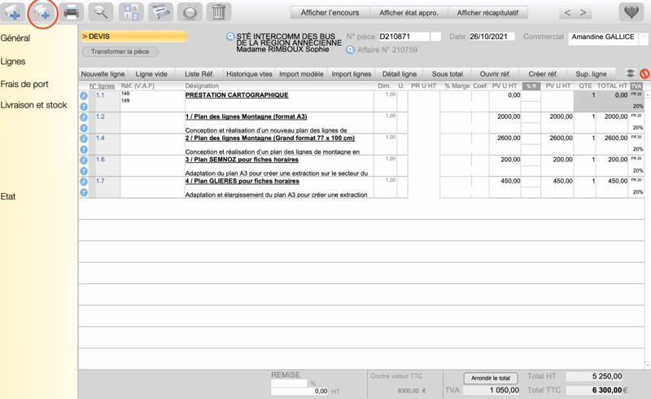Screen dimensions: 651x399
Task: Click the printer icon in the toolbar
Action: (x=72, y=12)
